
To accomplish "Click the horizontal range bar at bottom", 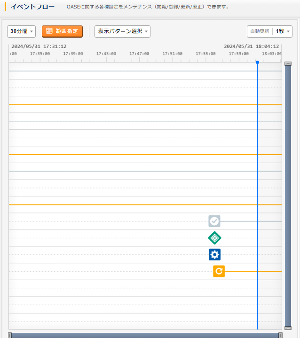I will (145, 335).
